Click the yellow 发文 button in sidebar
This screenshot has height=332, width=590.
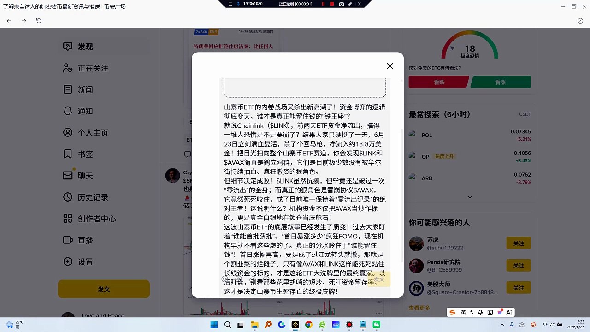(104, 289)
